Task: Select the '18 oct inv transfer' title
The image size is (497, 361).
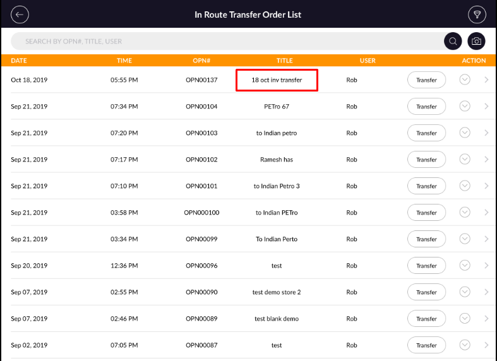Action: tap(277, 80)
